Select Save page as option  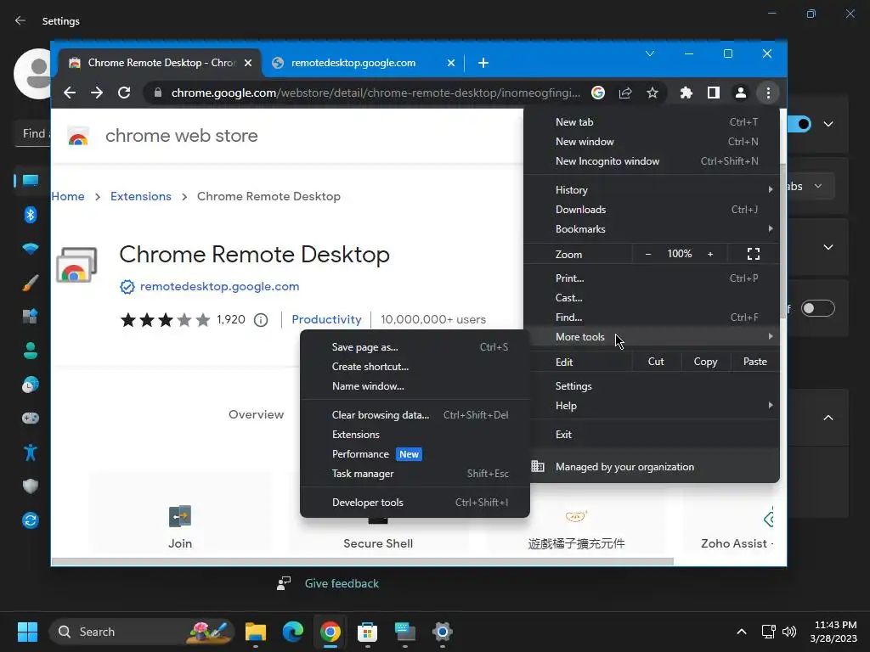click(x=415, y=347)
